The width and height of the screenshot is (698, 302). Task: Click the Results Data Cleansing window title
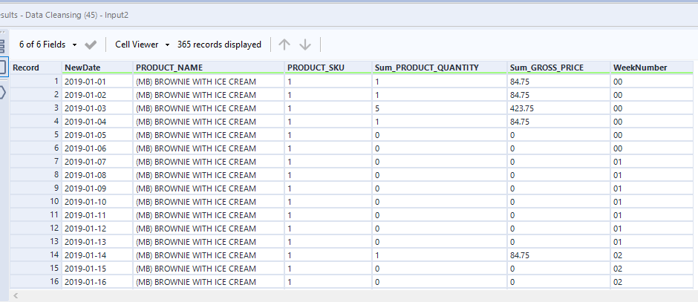pos(65,15)
